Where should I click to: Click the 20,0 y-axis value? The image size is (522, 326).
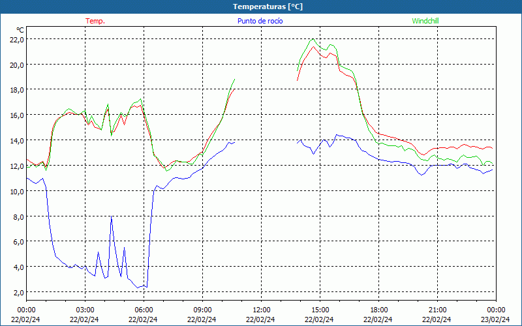coord(18,65)
